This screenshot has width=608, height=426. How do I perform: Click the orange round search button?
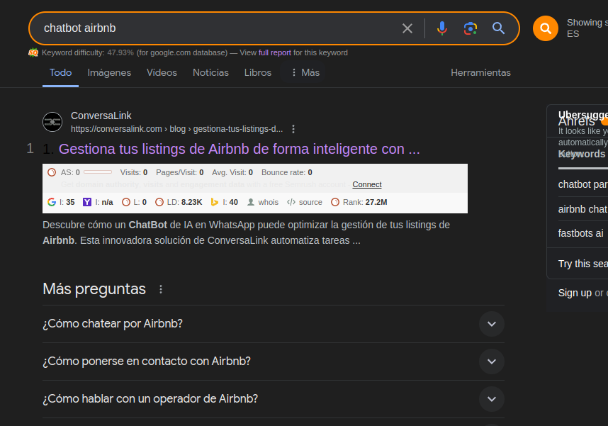pos(545,28)
